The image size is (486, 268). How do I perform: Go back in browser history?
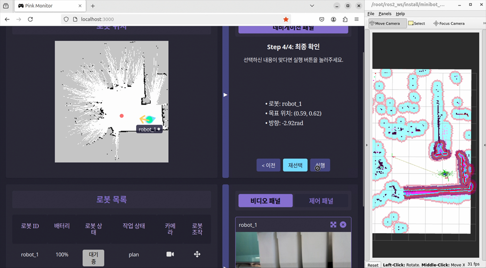(x=7, y=19)
